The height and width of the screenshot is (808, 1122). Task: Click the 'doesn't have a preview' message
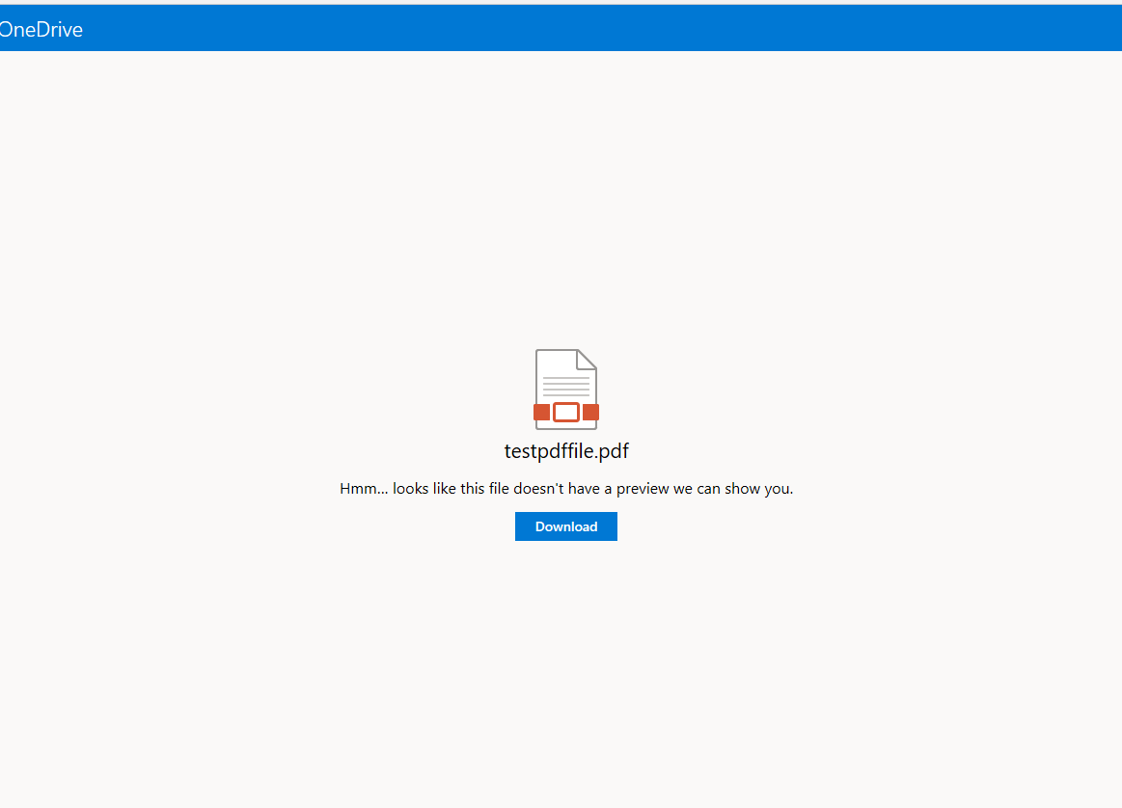tap(566, 489)
